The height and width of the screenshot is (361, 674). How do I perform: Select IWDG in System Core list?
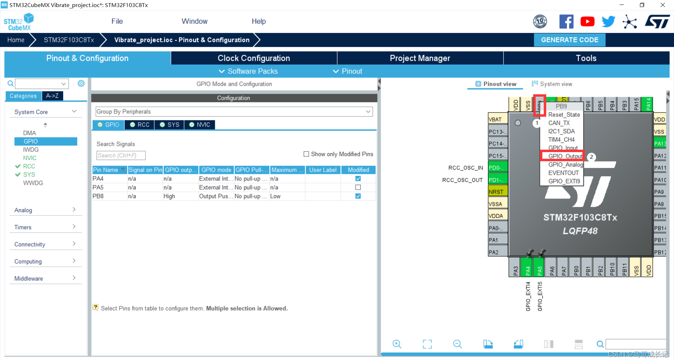[x=31, y=150]
